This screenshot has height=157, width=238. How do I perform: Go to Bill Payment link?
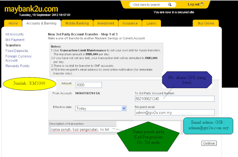coord(15,40)
